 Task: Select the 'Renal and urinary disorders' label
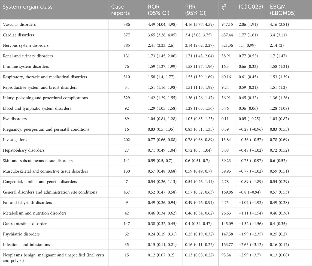click(x=28, y=56)
